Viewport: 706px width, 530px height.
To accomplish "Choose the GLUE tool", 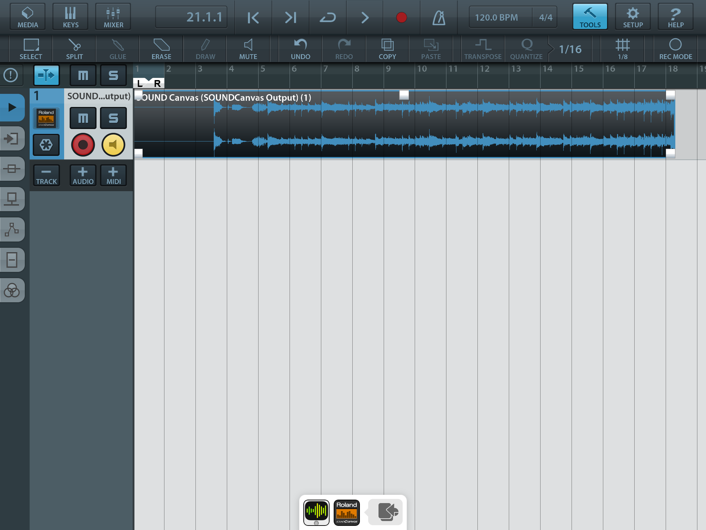I will (118, 49).
